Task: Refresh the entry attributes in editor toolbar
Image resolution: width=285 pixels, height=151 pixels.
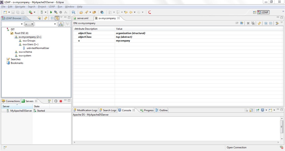Action: click(259, 23)
